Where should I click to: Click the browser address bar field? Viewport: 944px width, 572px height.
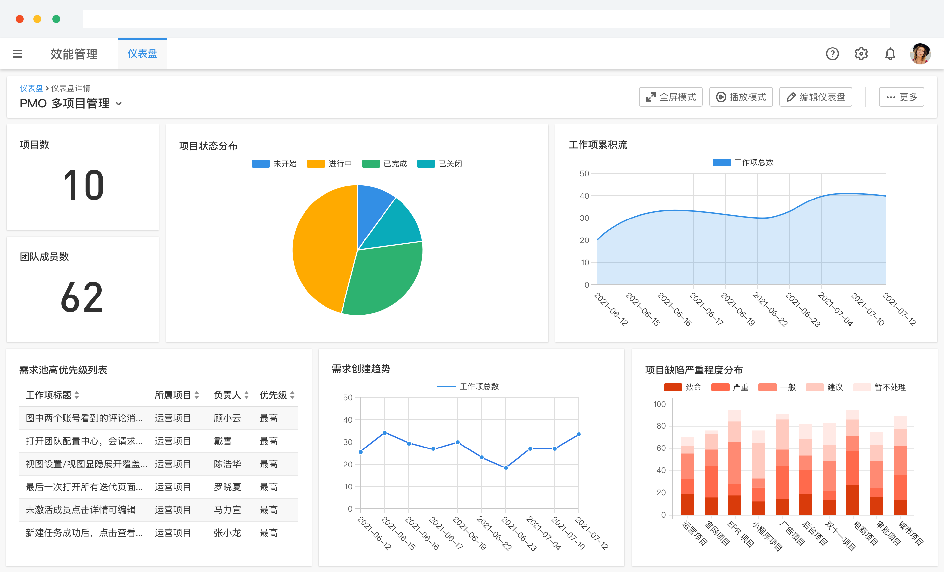pyautogui.click(x=486, y=19)
